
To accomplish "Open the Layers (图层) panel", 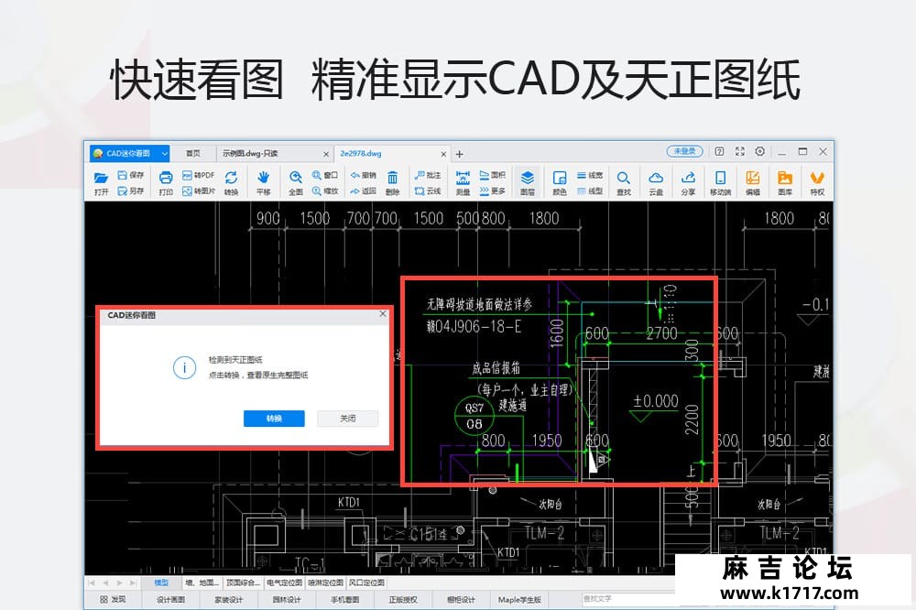I will 528,181.
